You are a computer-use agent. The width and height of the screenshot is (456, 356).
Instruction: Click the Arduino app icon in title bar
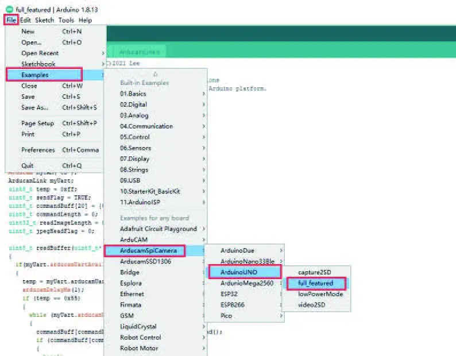pos(10,9)
